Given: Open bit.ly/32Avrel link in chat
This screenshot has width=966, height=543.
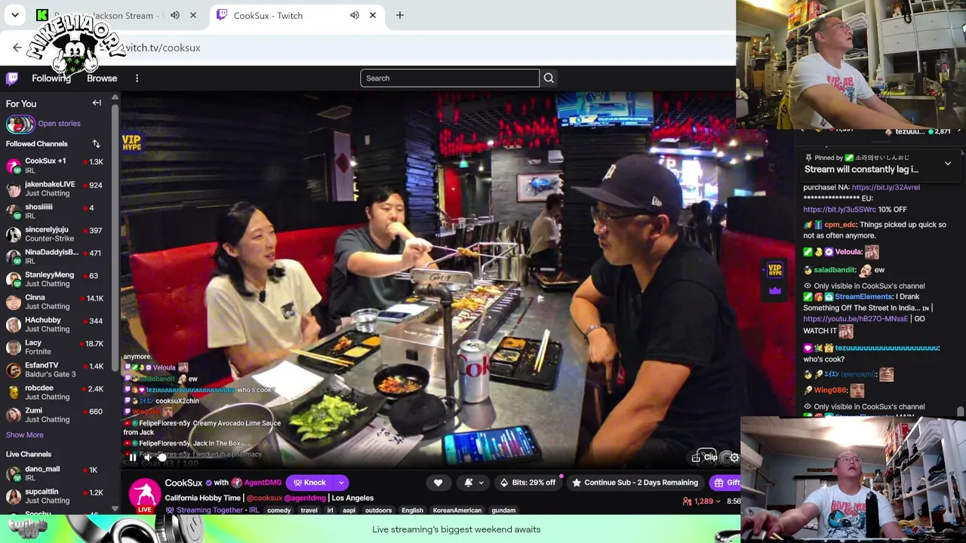Looking at the screenshot, I should click(x=886, y=187).
